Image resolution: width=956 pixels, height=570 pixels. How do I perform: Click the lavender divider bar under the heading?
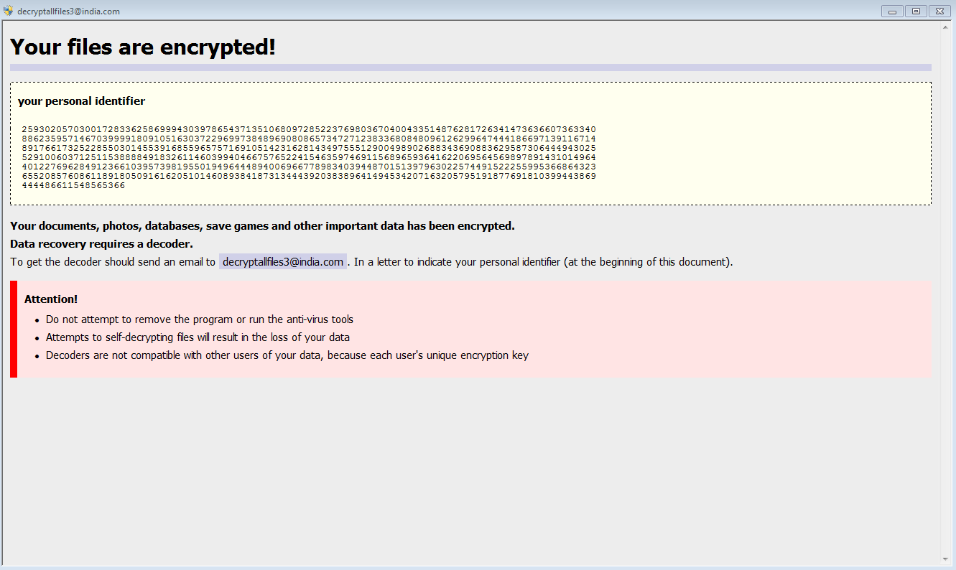470,67
